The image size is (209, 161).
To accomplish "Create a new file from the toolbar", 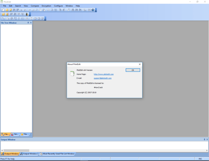I will click(x=3, y=10).
